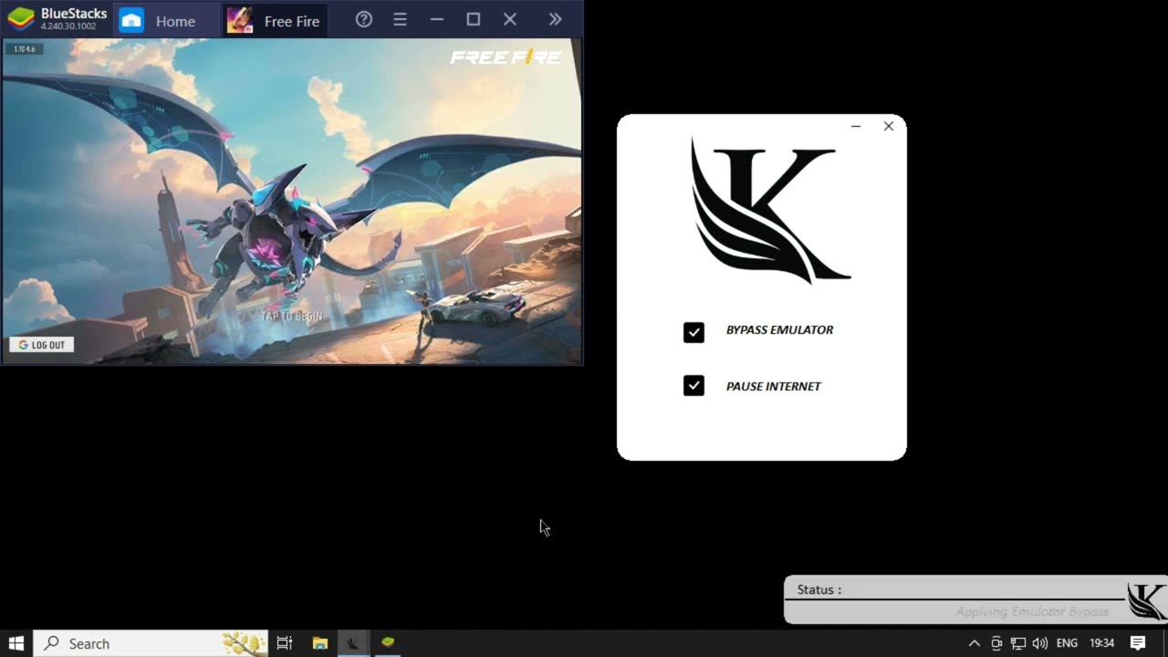Click the BYPASS EMULATOR label
1168x657 pixels.
pyautogui.click(x=779, y=330)
